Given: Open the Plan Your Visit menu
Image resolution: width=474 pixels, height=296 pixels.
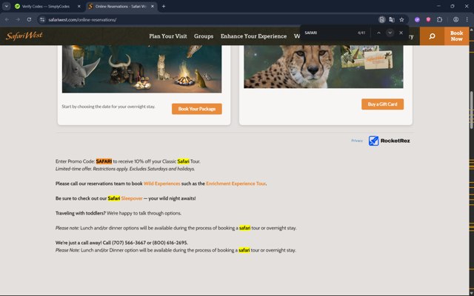Looking at the screenshot, I should point(168,36).
